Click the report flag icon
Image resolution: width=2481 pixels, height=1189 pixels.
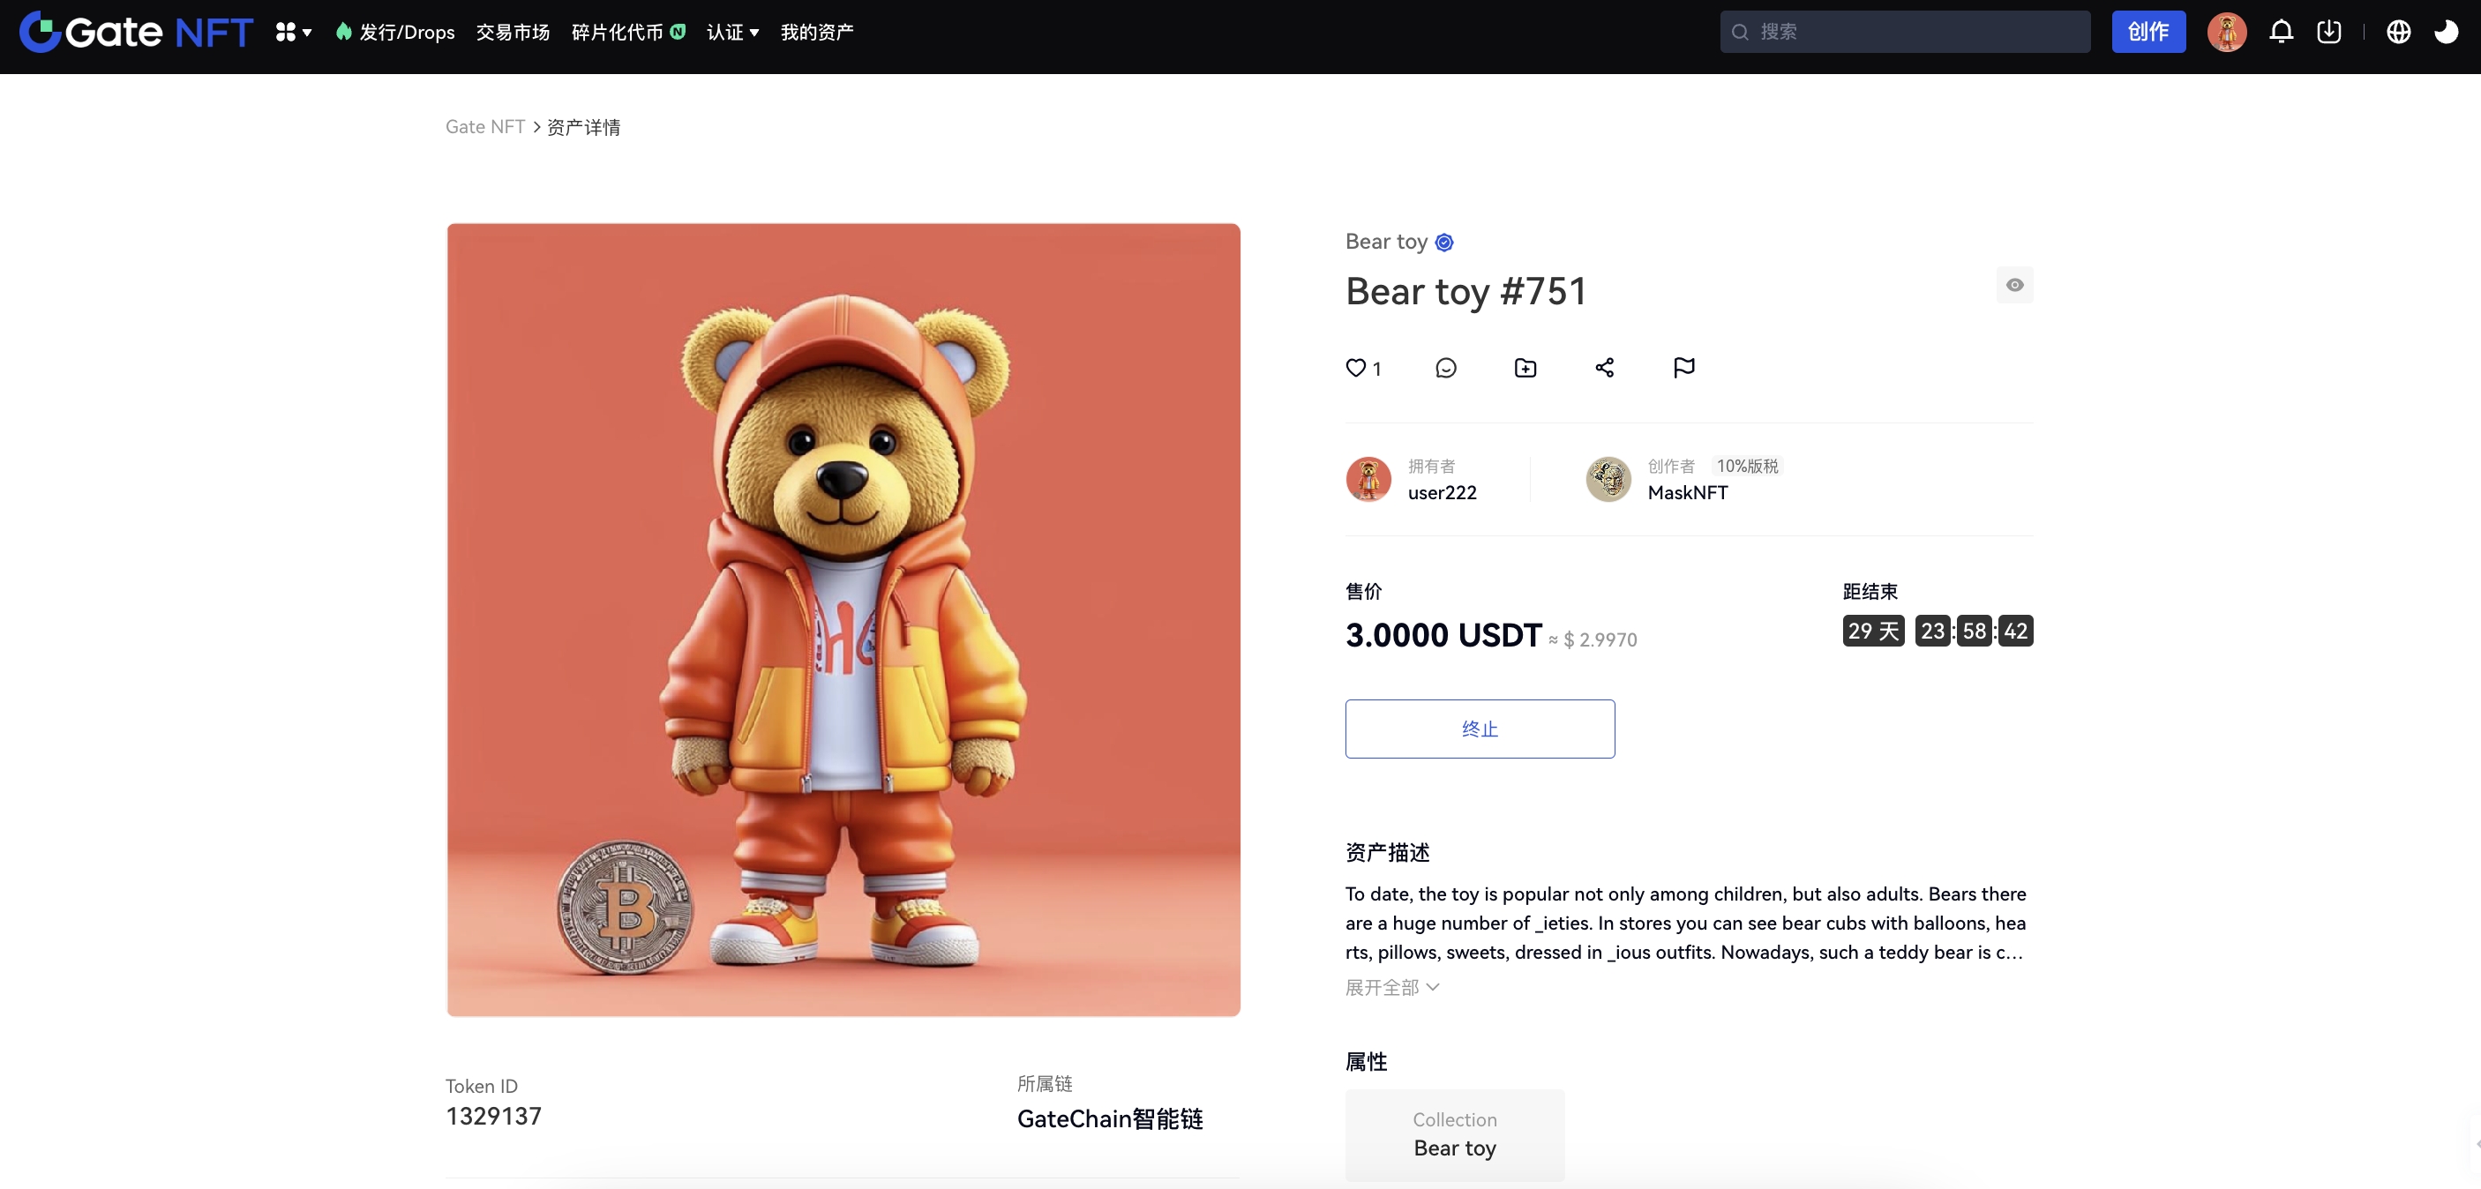point(1683,368)
